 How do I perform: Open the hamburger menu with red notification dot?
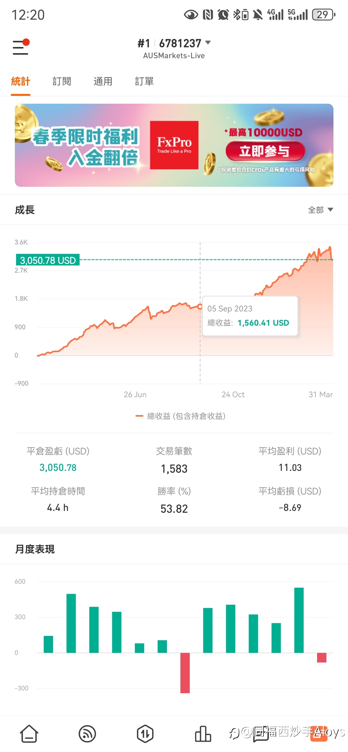click(21, 47)
